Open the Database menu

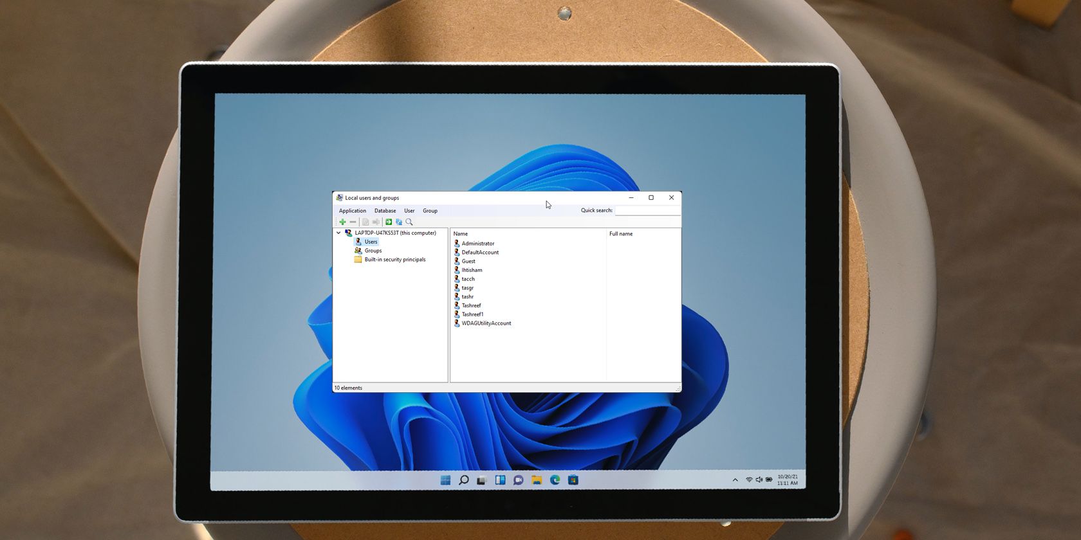click(385, 211)
